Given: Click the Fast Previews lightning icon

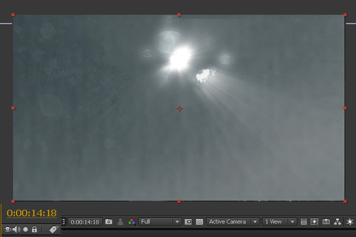Looking at the screenshot, I should [x=314, y=222].
